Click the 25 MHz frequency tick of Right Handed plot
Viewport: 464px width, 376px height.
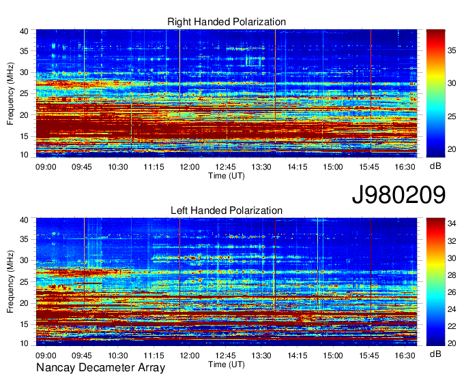pos(25,93)
